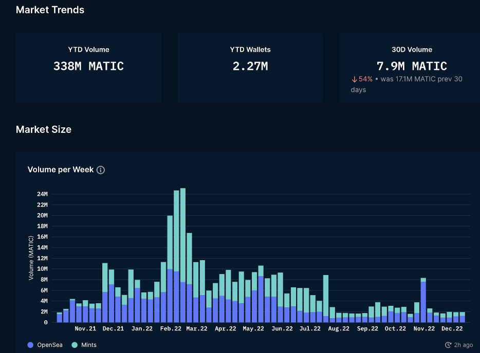Click the tall blue spike bar at Nov.22
This screenshot has width=480, height=353.
click(423, 302)
